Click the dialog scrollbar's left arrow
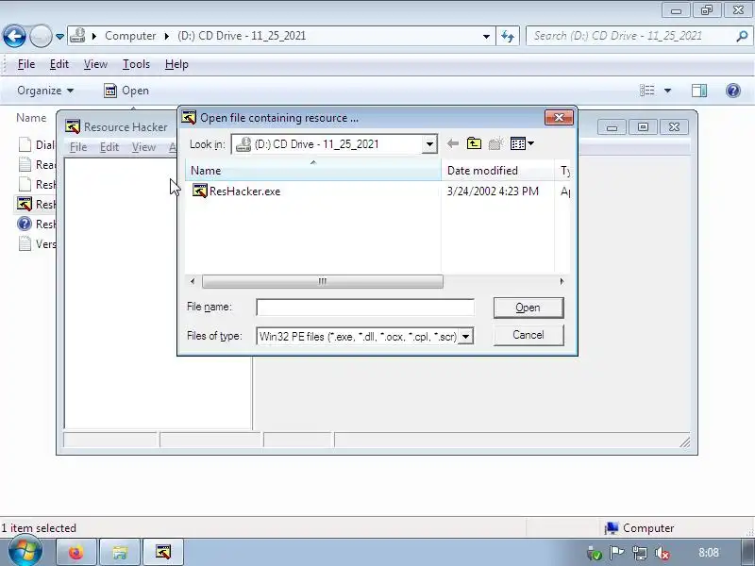Image resolution: width=755 pixels, height=566 pixels. point(193,281)
